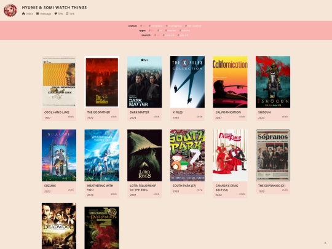The image size is (332, 249).
Task: Filter type by tv
Action: click(159, 31)
